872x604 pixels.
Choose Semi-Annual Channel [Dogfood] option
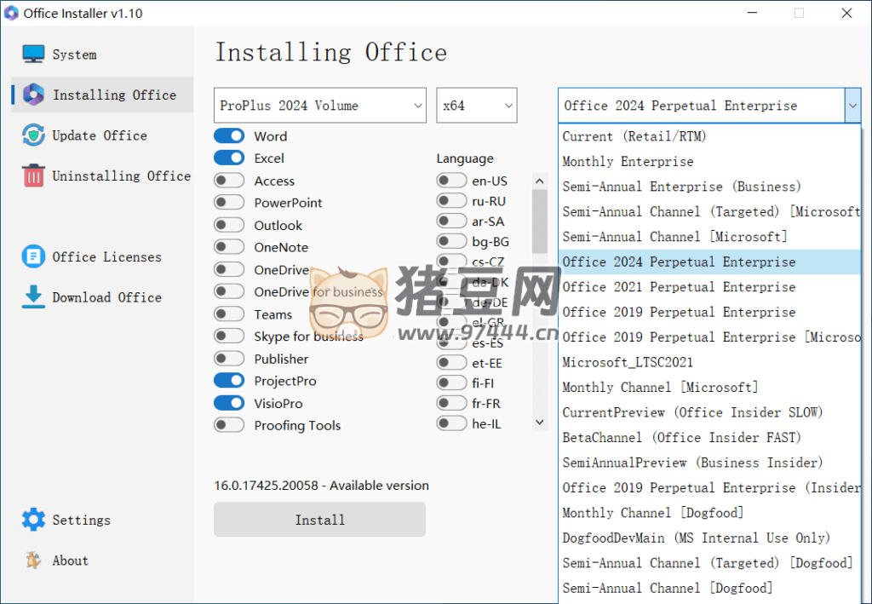[709, 588]
